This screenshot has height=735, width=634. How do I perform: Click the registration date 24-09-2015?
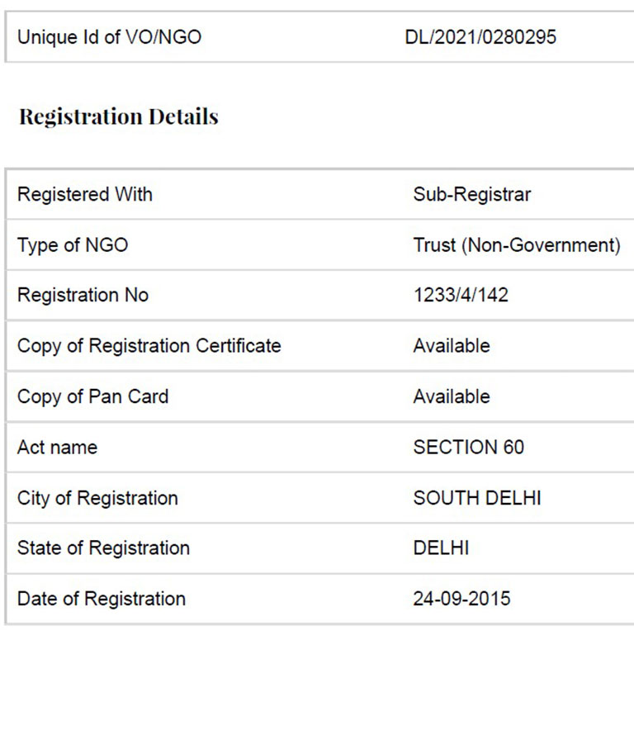click(461, 599)
